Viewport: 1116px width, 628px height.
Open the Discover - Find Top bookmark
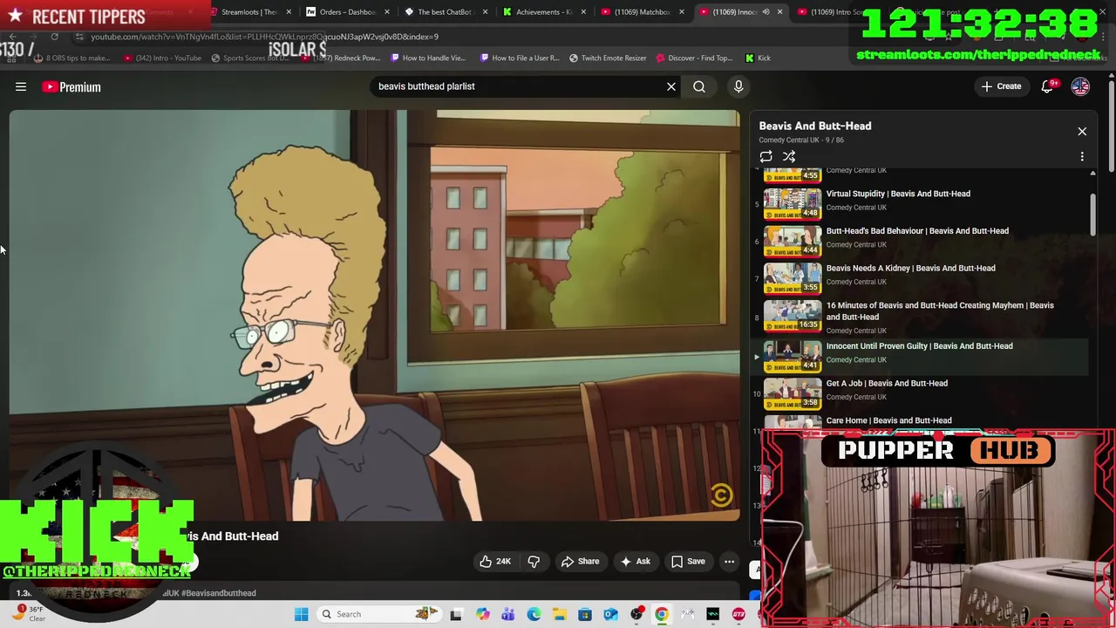694,58
